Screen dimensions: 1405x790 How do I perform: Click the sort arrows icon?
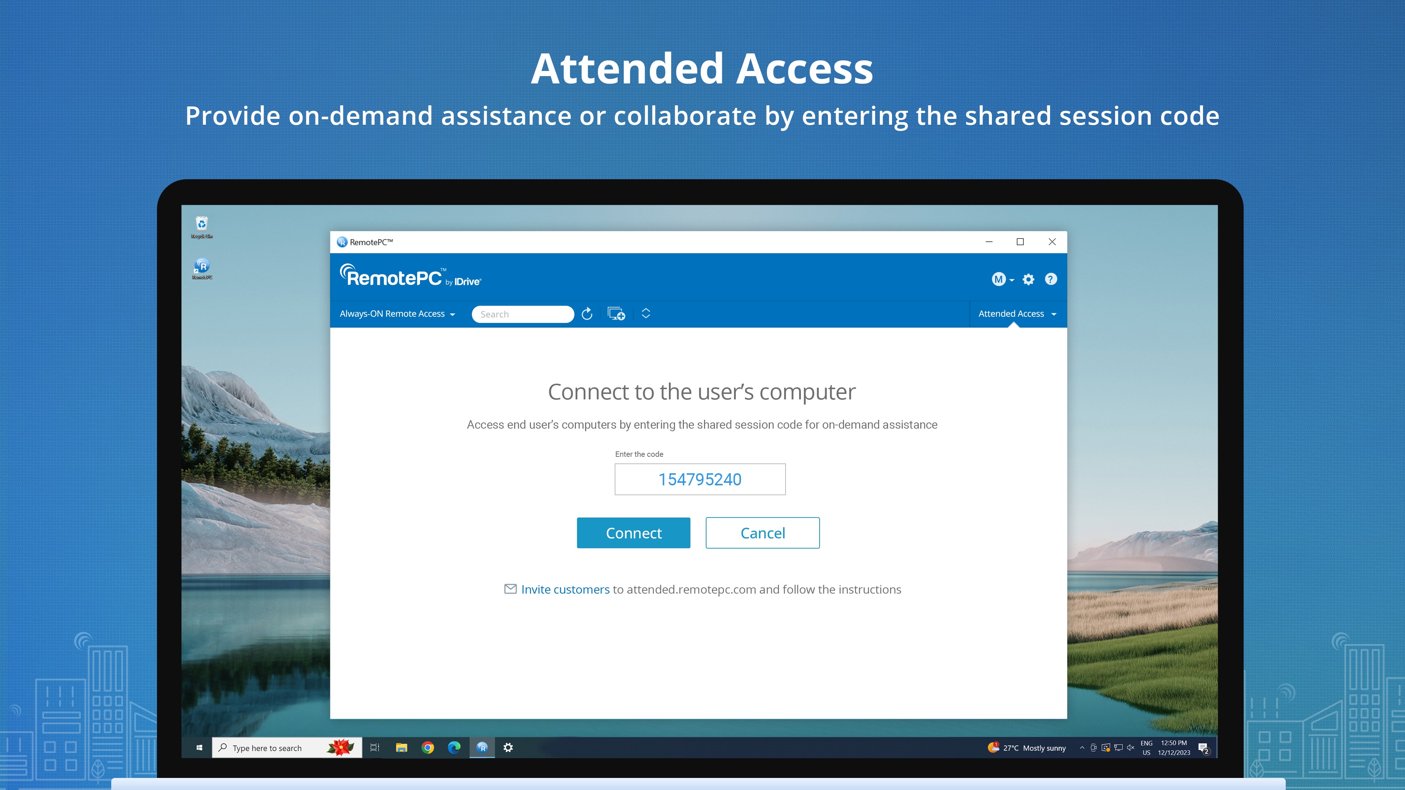coord(646,313)
